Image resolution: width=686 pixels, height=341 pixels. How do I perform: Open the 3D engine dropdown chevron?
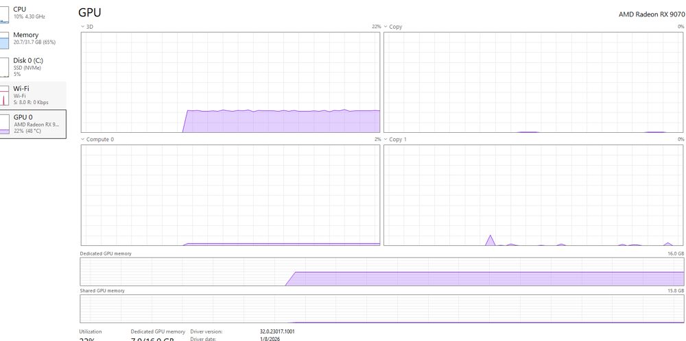pos(83,27)
